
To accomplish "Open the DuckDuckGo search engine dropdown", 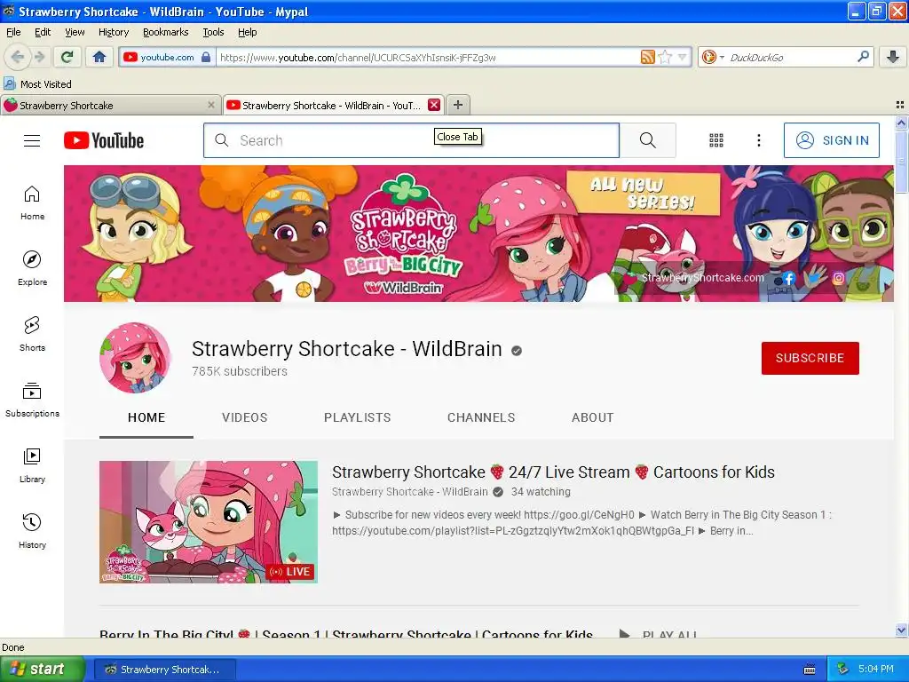I will pos(713,57).
